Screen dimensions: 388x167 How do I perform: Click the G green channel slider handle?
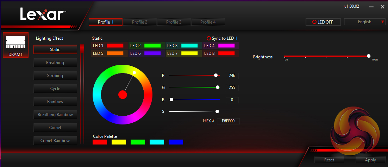click(x=218, y=87)
